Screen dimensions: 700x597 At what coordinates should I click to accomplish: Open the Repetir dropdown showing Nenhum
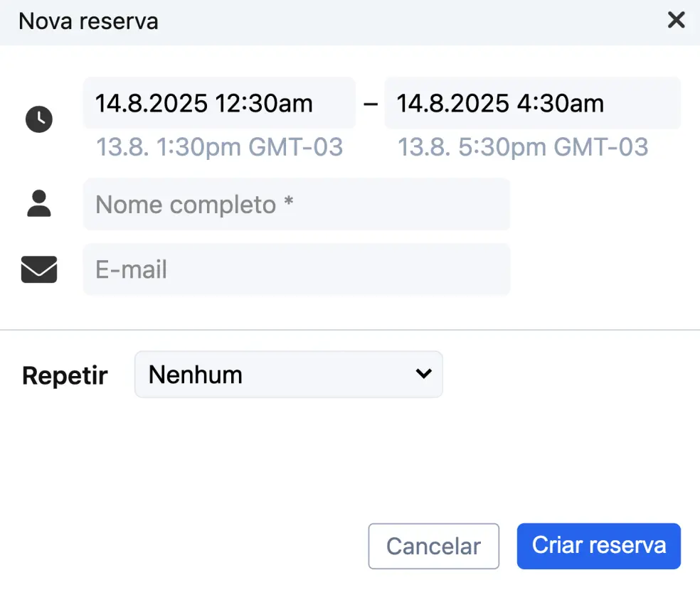click(x=288, y=374)
